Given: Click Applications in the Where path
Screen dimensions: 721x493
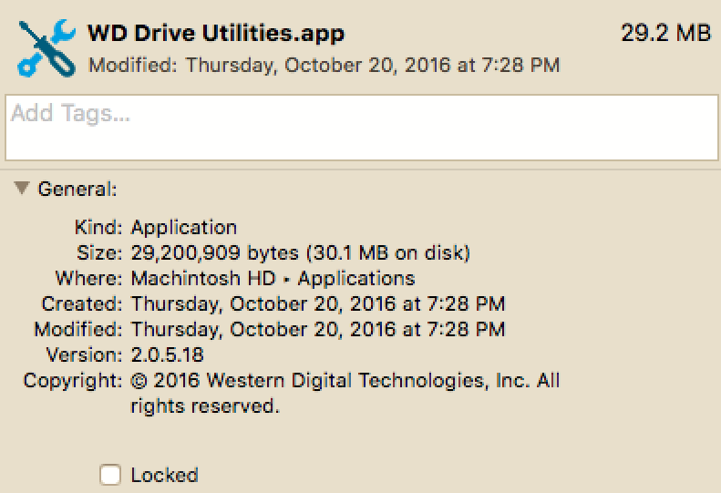Looking at the screenshot, I should point(356,279).
